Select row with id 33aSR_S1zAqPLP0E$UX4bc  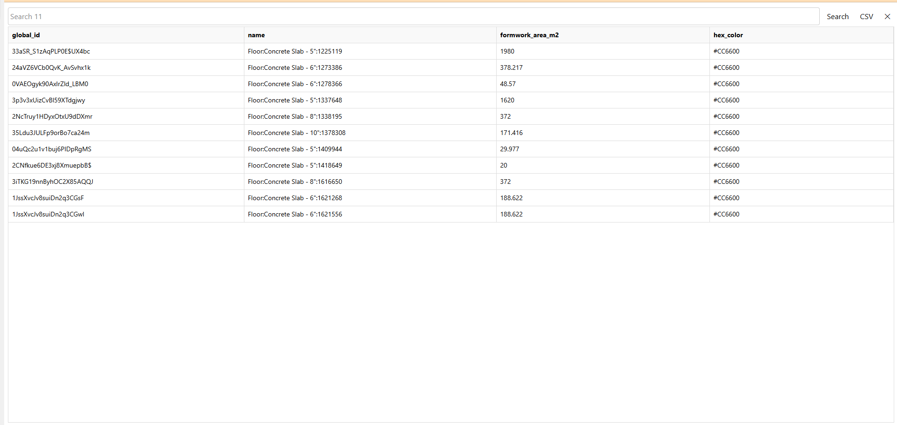point(51,51)
